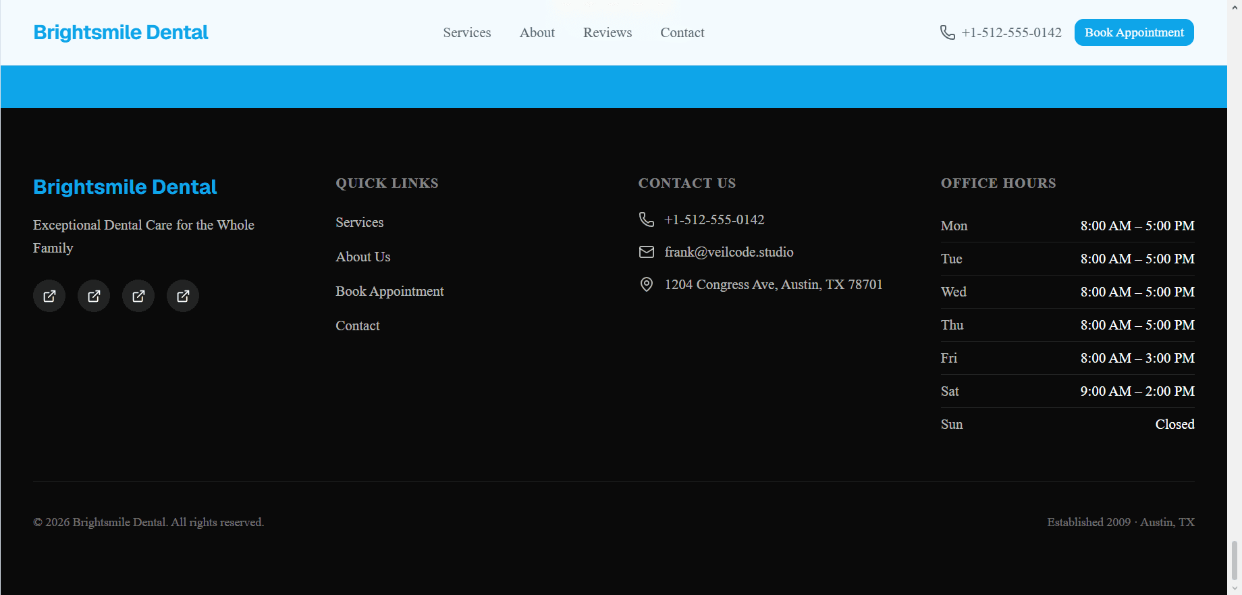The image size is (1242, 595).
Task: Click the blue Book Appointment button
Action: point(1134,32)
